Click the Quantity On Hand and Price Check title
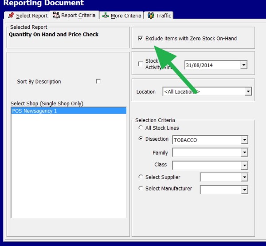 (54, 34)
